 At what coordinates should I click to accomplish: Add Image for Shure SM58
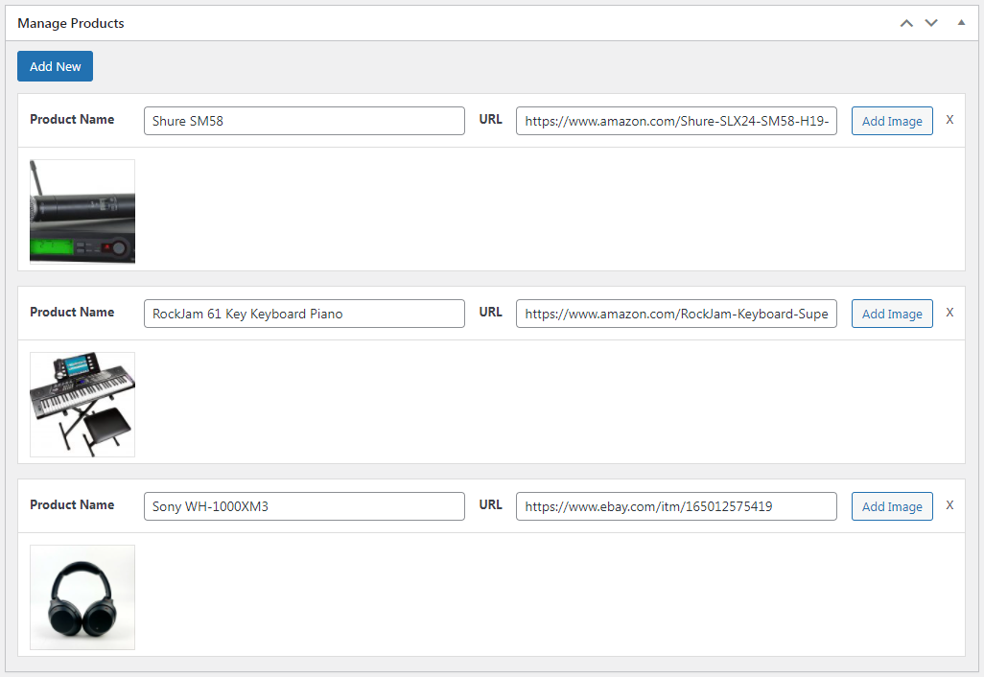(x=892, y=121)
